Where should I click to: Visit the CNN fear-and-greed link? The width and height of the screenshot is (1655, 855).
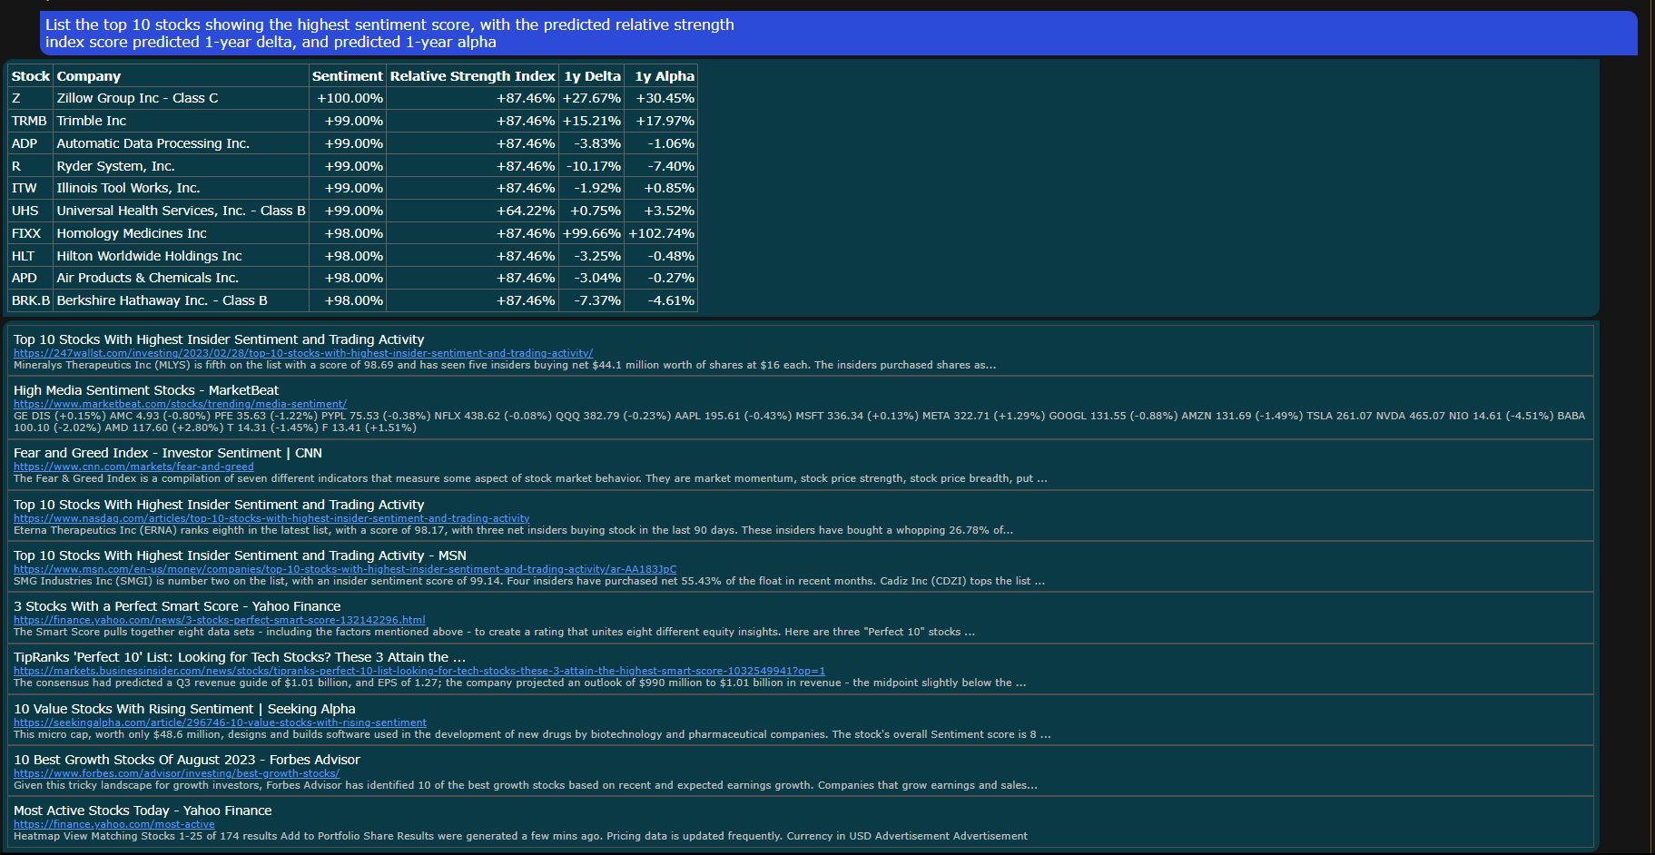click(133, 467)
